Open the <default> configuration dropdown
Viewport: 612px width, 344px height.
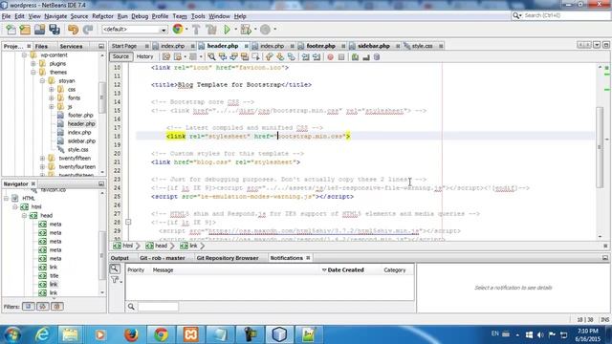(135, 30)
